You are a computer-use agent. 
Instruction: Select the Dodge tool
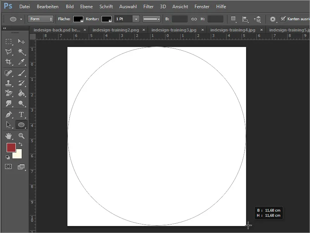(21, 103)
